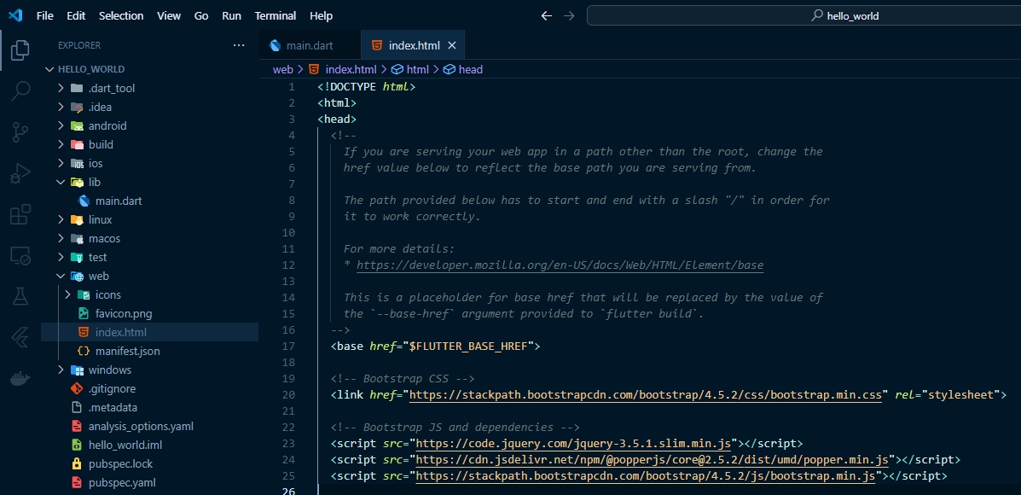
Task: Expand the build folder
Action: (x=61, y=144)
